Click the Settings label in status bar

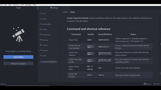click(3, 84)
